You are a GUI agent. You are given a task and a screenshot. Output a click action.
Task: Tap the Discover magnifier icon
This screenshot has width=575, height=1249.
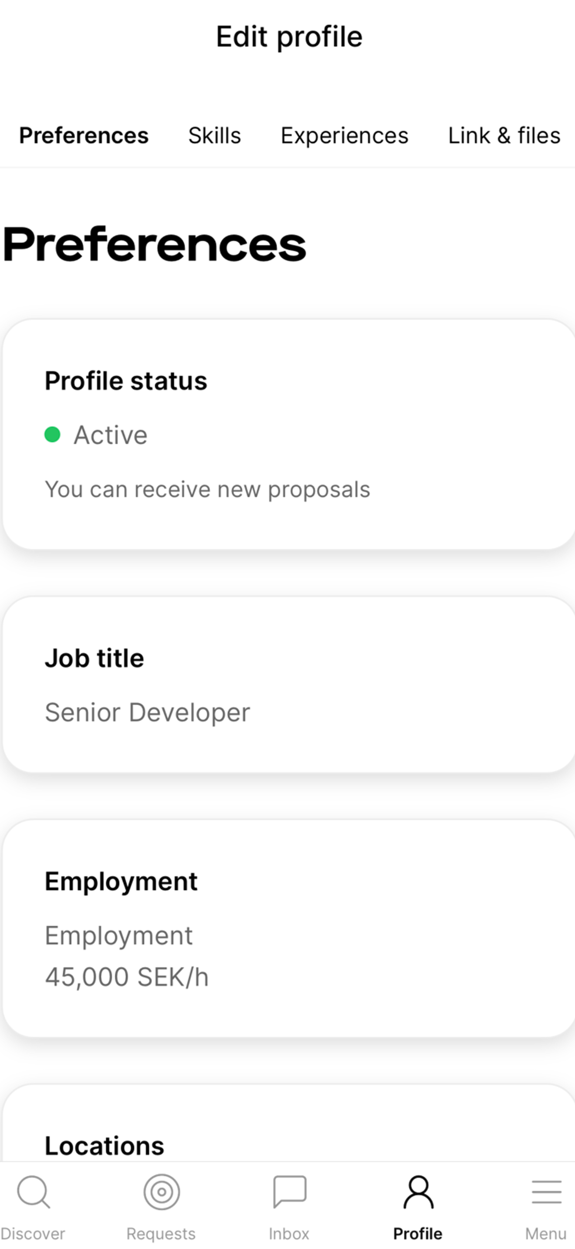click(33, 1192)
